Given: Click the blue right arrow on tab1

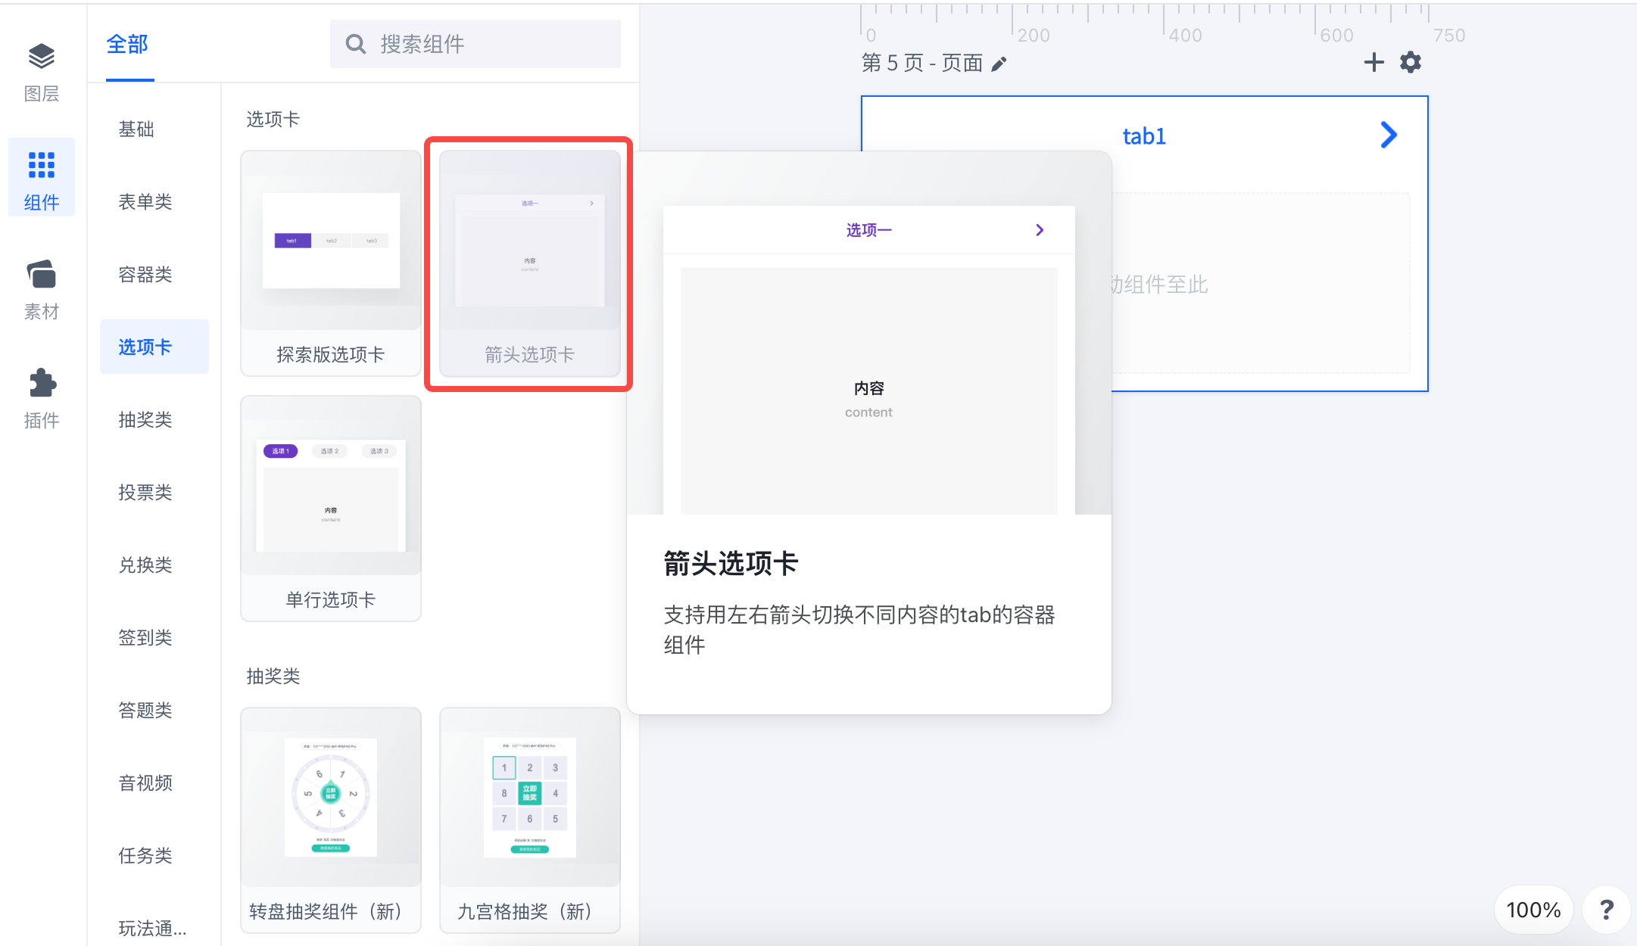Looking at the screenshot, I should click(x=1389, y=135).
